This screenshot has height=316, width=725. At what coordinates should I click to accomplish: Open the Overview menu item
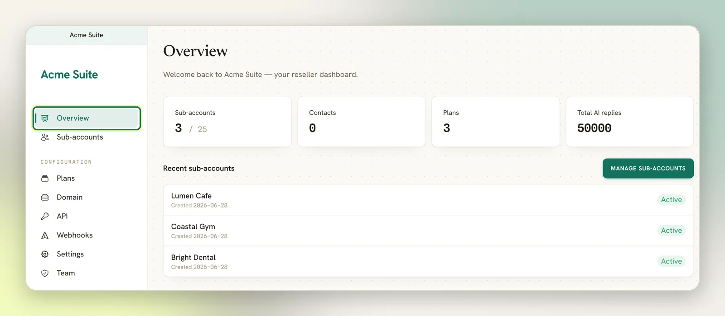[87, 118]
